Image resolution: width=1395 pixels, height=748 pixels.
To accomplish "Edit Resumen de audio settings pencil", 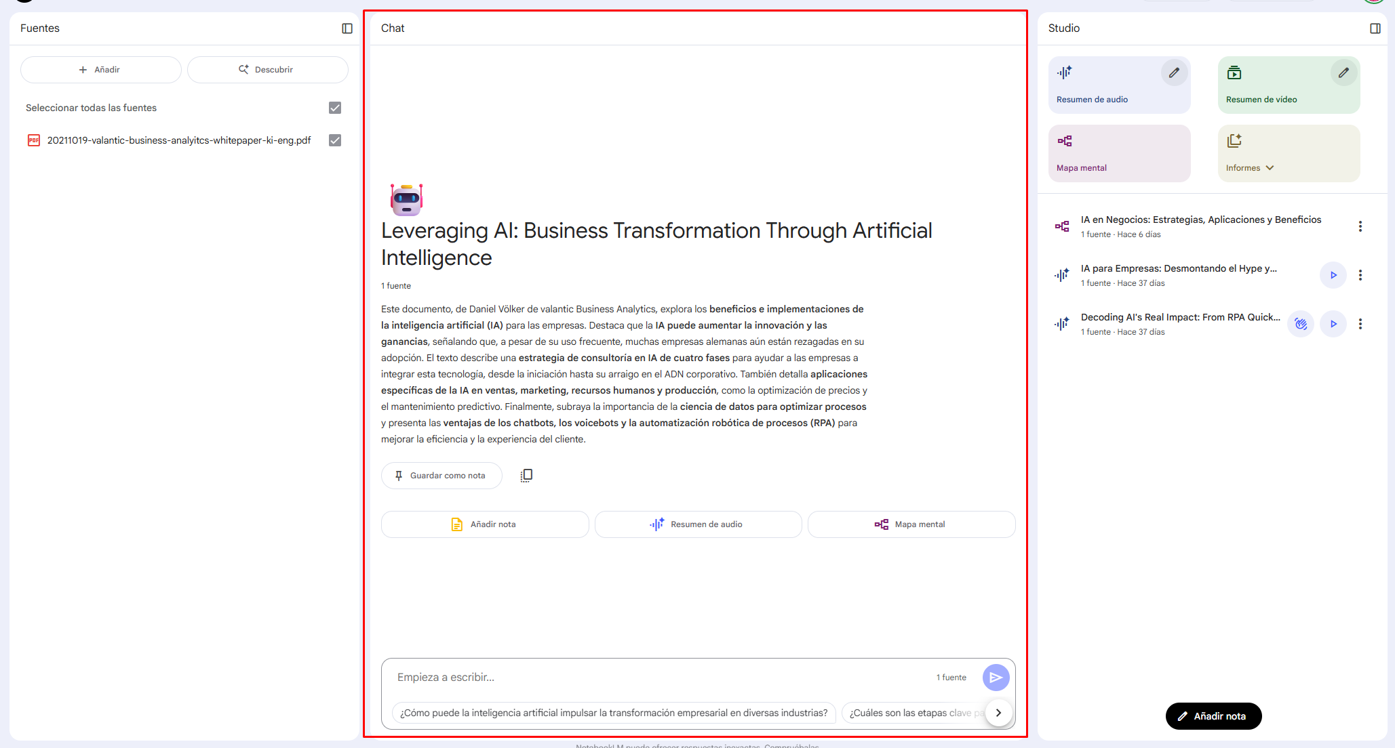I will tap(1174, 72).
